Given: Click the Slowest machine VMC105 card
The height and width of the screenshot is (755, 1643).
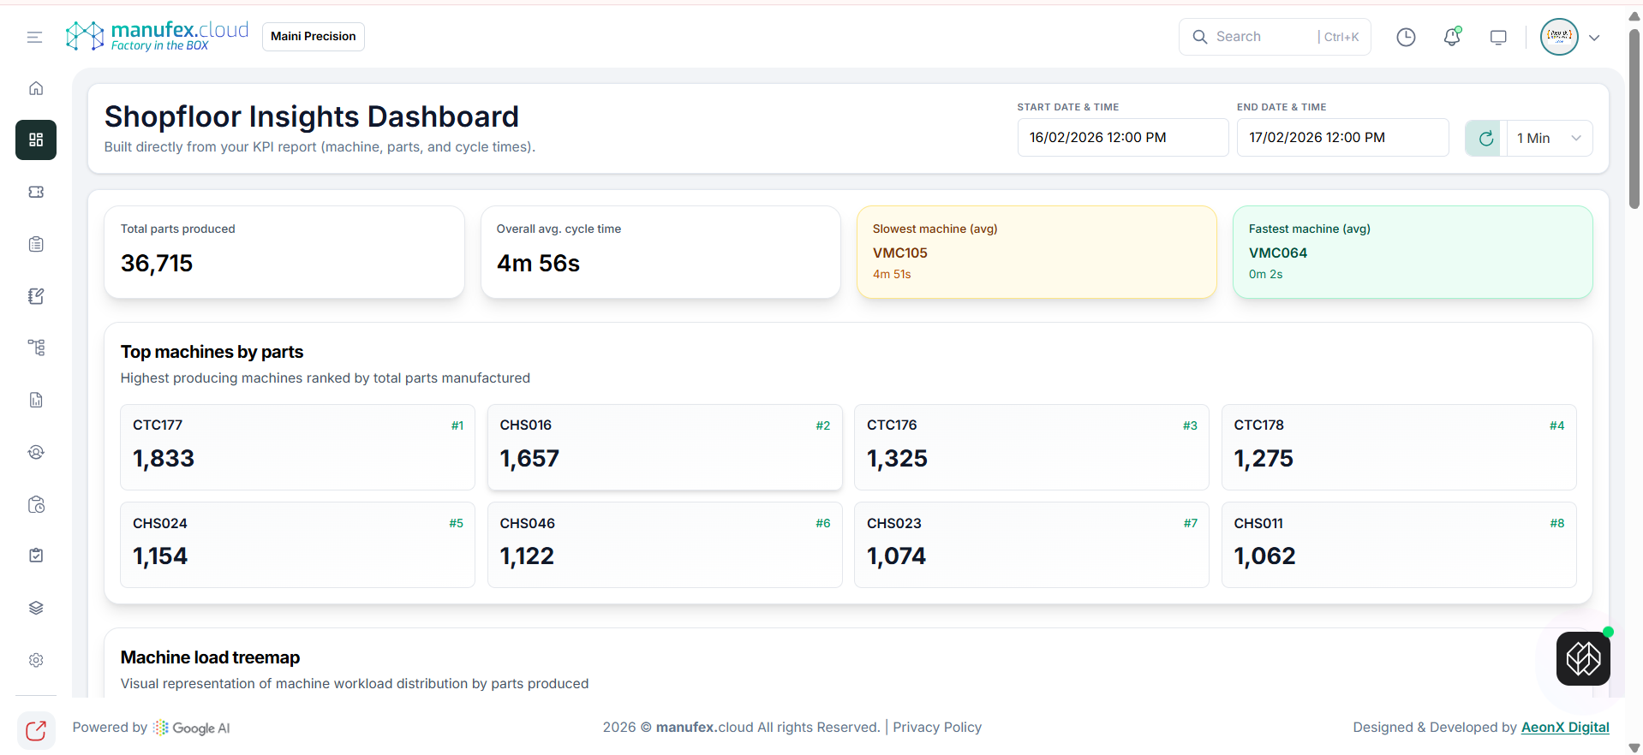Looking at the screenshot, I should [1037, 252].
